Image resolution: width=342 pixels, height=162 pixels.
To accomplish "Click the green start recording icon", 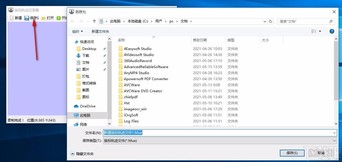I will [58, 18].
